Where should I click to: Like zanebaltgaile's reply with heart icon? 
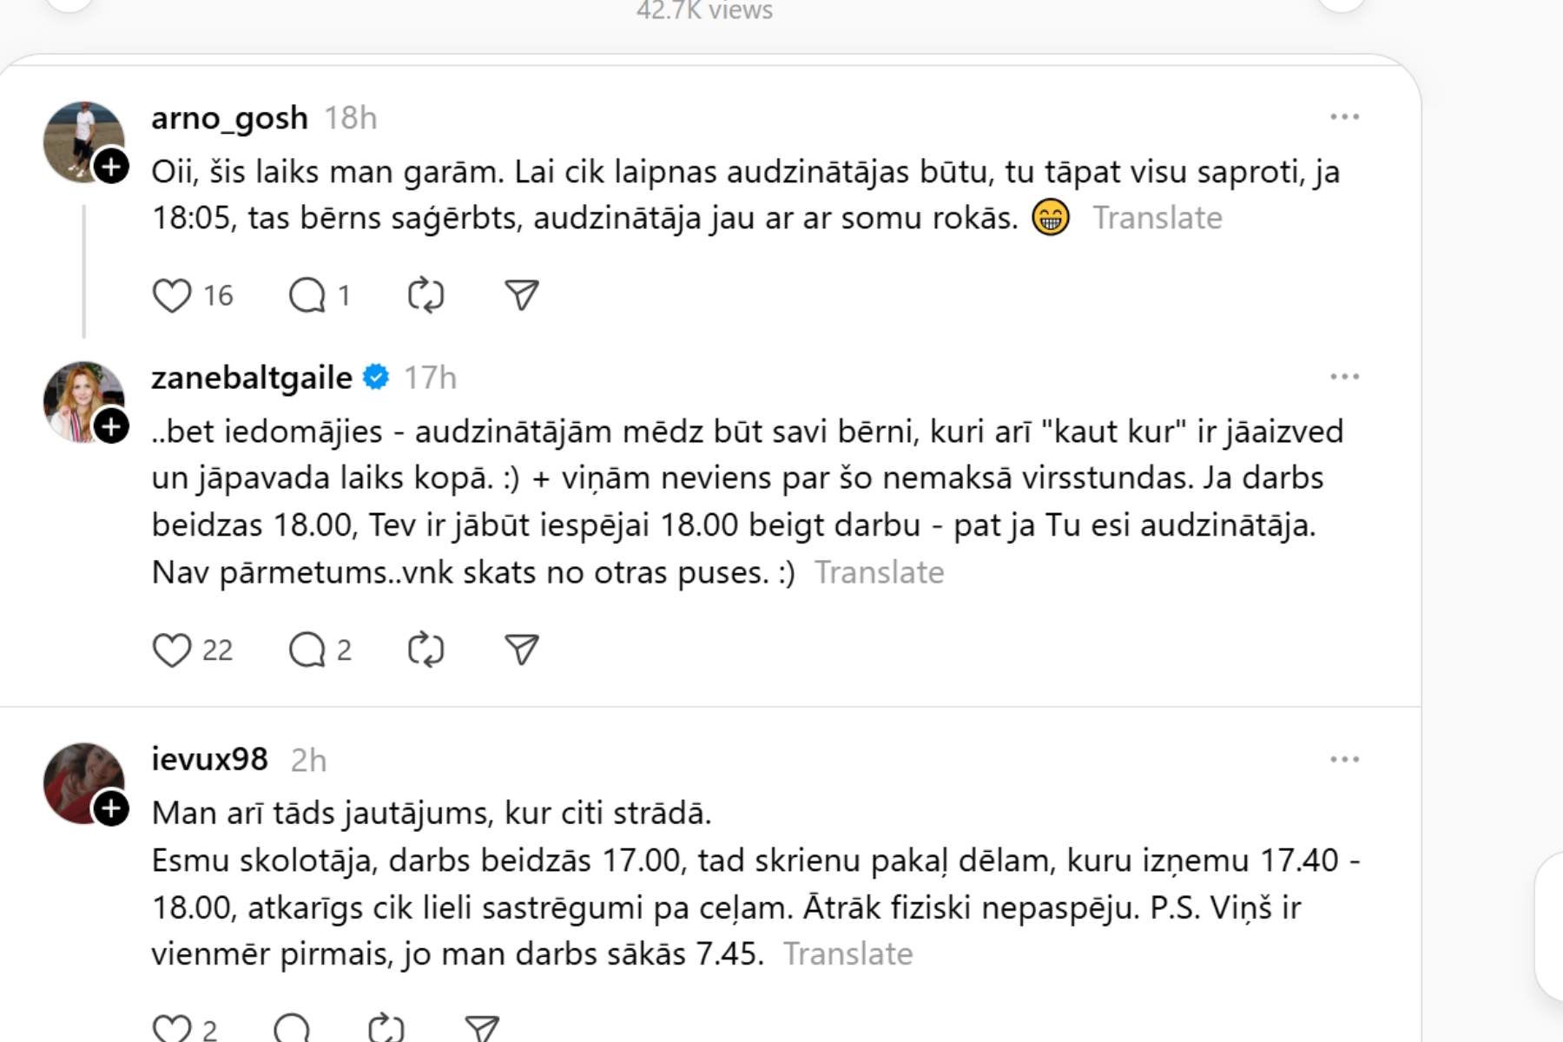pos(172,650)
